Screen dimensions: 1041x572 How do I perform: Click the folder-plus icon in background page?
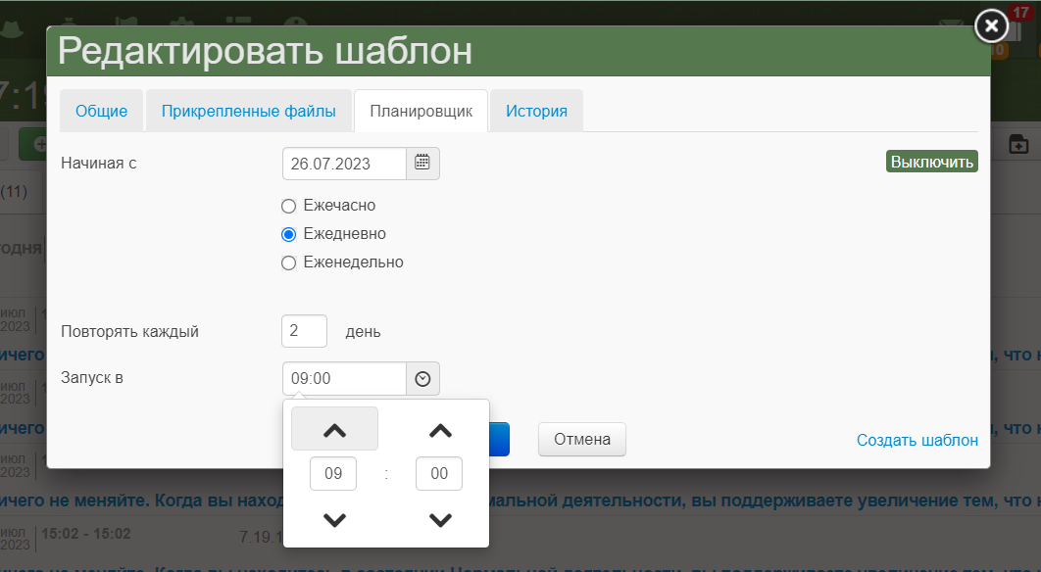(1018, 144)
